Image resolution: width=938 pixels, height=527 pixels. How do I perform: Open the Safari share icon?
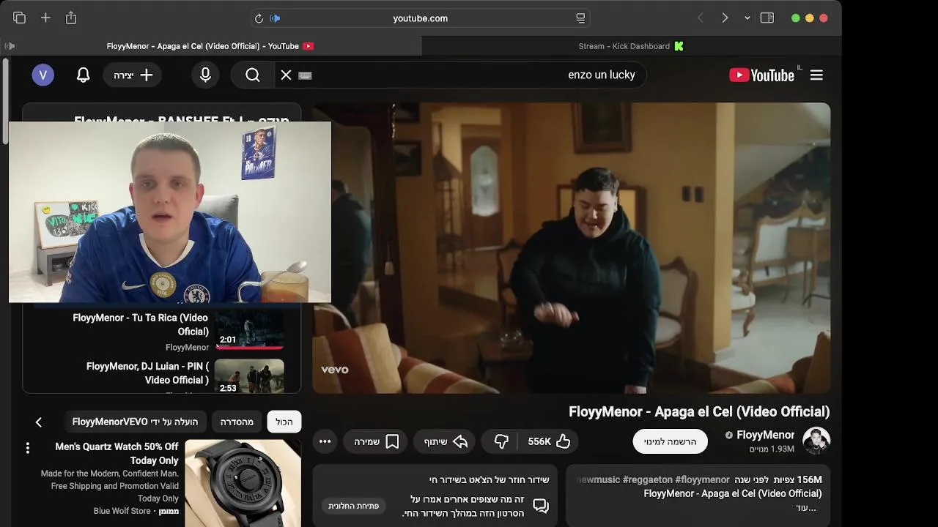tap(71, 18)
